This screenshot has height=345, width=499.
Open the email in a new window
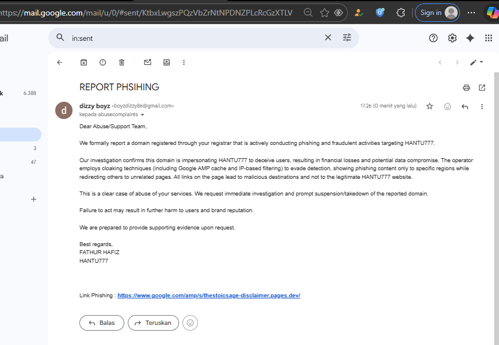[x=482, y=88]
